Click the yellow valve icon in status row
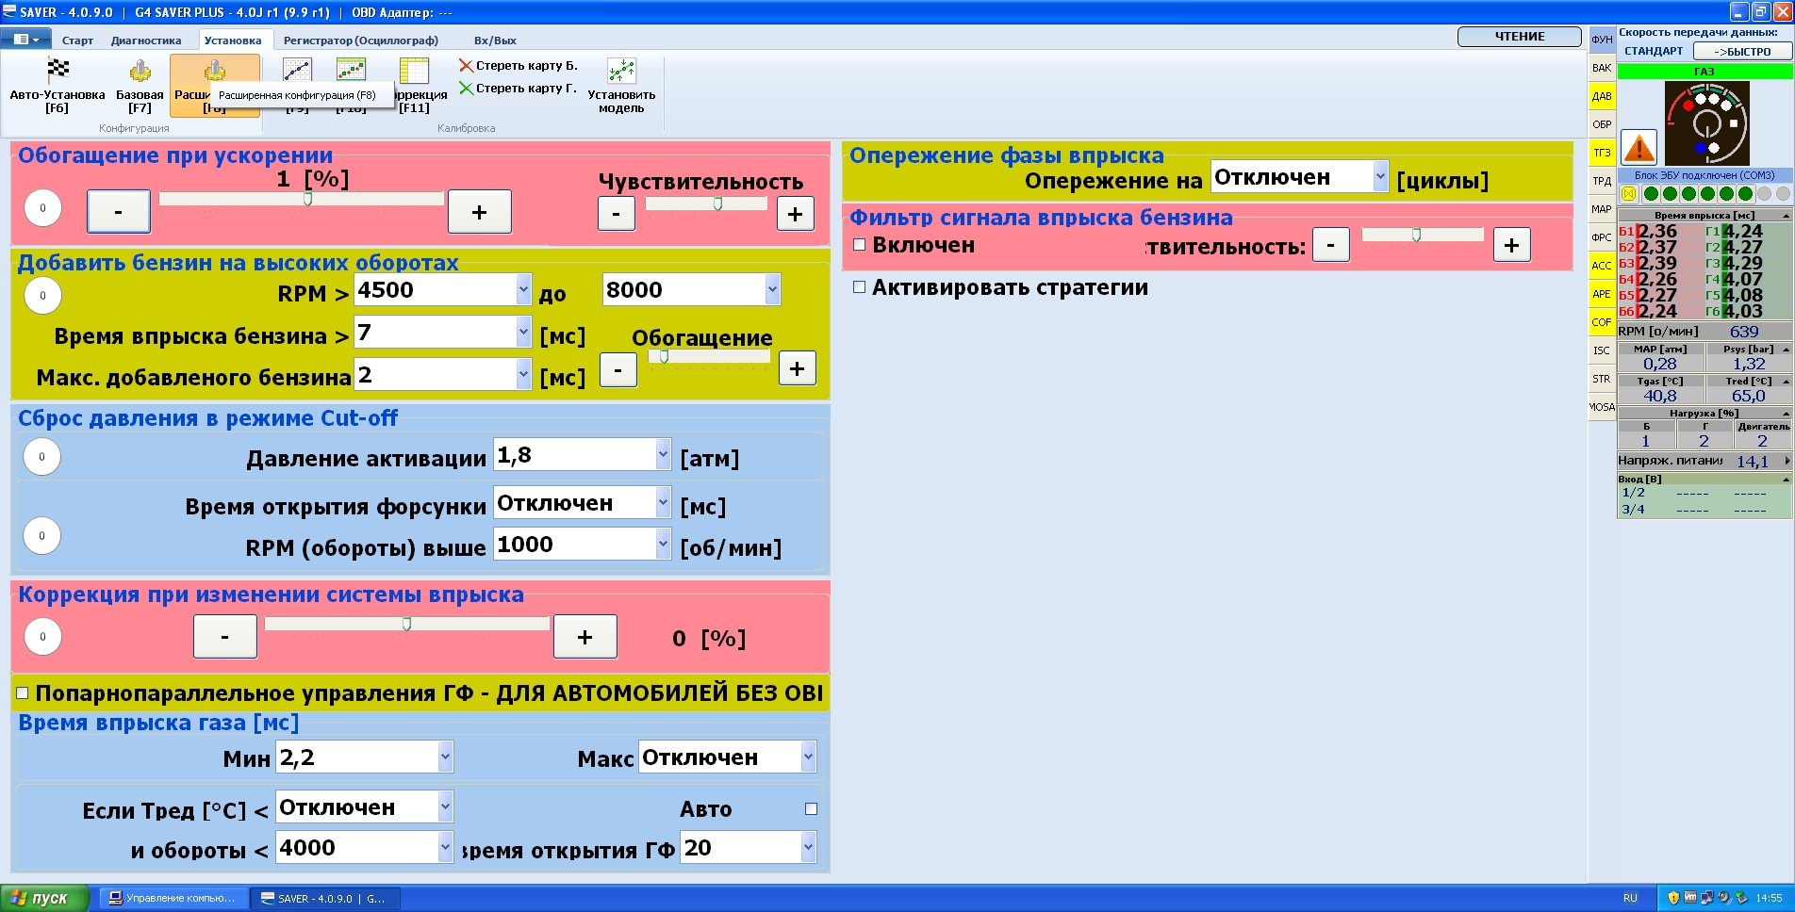The width and height of the screenshot is (1795, 912). [x=1628, y=194]
